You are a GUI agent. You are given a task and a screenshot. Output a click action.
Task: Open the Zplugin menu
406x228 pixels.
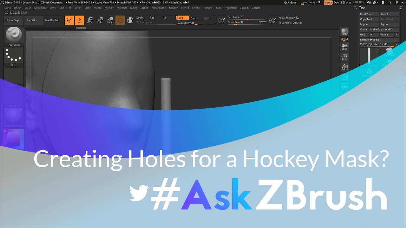coord(244,8)
